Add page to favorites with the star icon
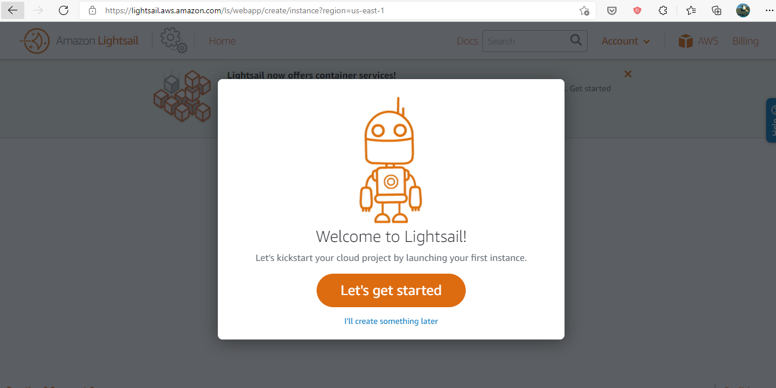Image resolution: width=776 pixels, height=388 pixels. coord(584,10)
